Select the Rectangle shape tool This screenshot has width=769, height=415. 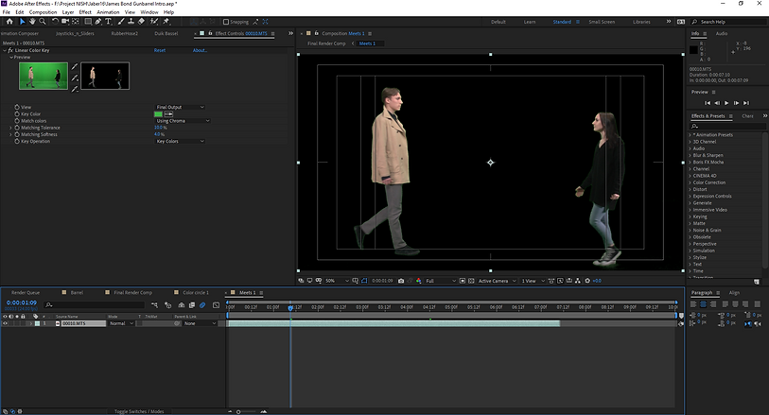[88, 22]
